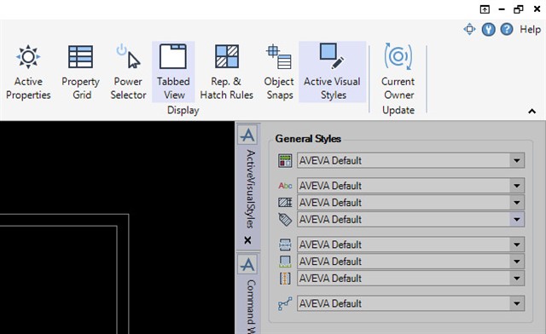This screenshot has height=334, width=546.
Task: Open the hatch style dropdown arrow
Action: click(x=517, y=203)
